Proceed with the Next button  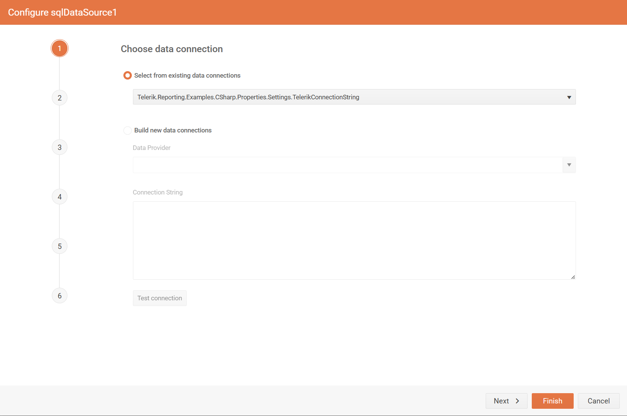[x=506, y=401]
